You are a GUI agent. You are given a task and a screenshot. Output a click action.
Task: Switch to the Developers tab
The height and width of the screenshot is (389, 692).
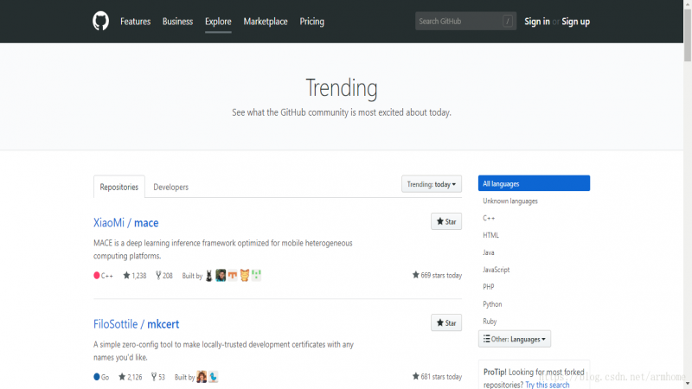170,187
